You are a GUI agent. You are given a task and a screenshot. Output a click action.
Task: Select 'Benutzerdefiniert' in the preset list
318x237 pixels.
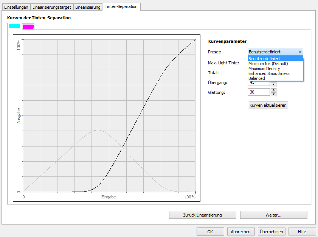click(264, 59)
